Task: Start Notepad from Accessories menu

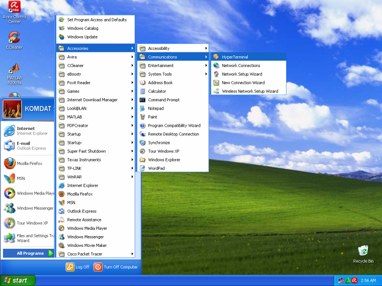Action: click(173, 108)
